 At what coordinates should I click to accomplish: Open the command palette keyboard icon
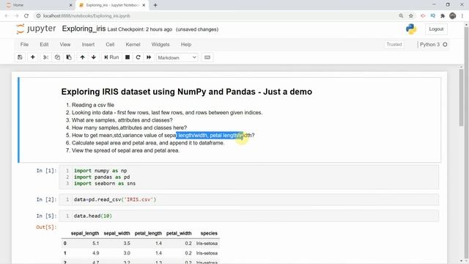pos(207,57)
